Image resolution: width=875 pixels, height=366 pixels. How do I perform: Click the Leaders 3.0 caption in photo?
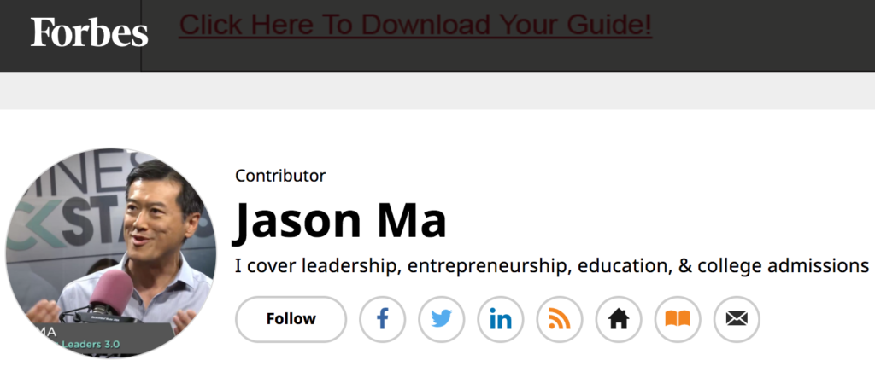(91, 345)
